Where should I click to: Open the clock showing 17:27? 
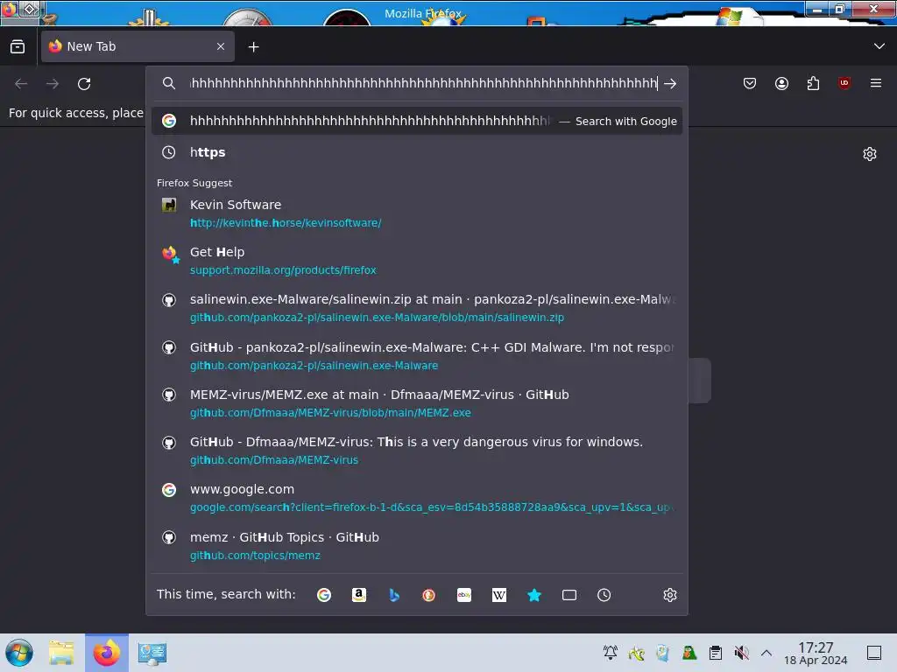pos(816,653)
